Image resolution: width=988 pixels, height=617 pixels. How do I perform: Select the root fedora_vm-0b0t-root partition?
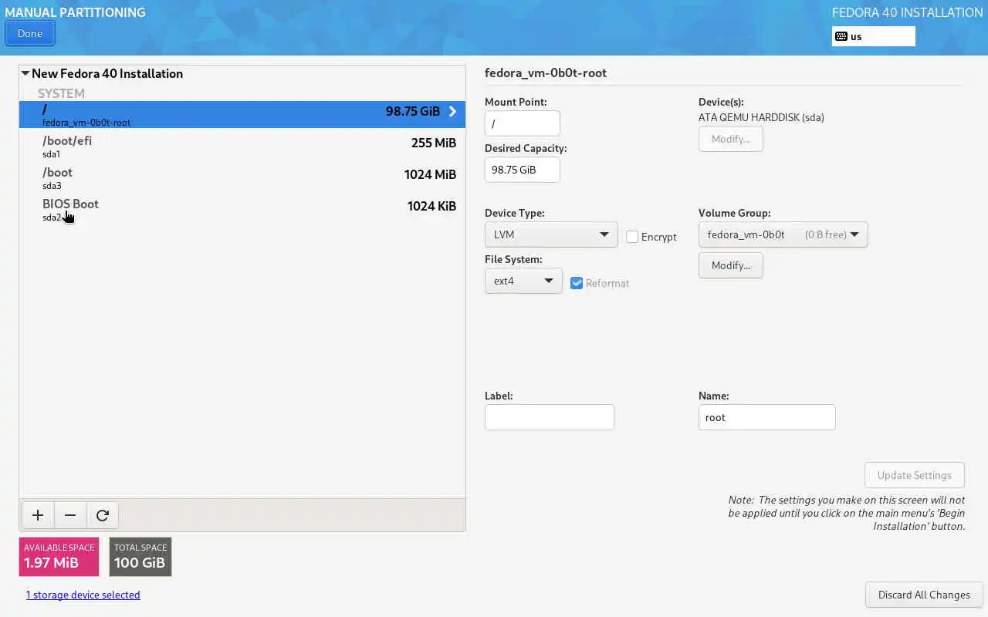pyautogui.click(x=242, y=114)
